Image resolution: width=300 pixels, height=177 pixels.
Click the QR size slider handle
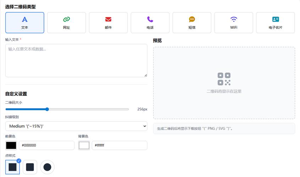coord(47,109)
